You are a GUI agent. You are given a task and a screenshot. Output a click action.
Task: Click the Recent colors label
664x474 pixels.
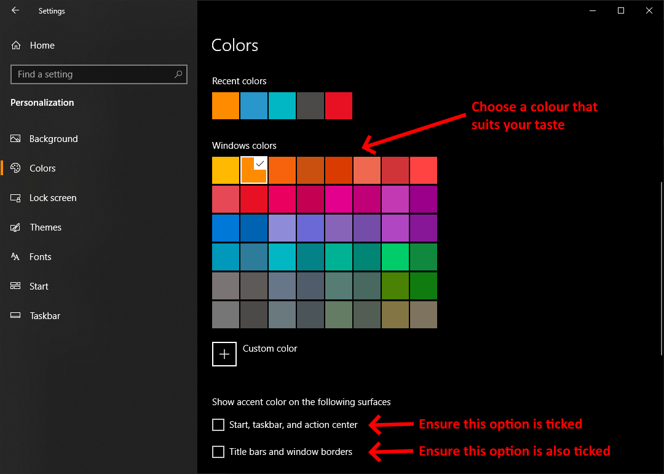coord(239,81)
